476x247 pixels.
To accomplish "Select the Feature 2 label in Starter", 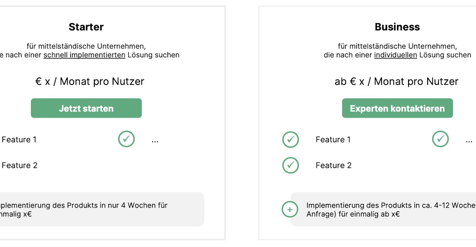I will point(19,165).
